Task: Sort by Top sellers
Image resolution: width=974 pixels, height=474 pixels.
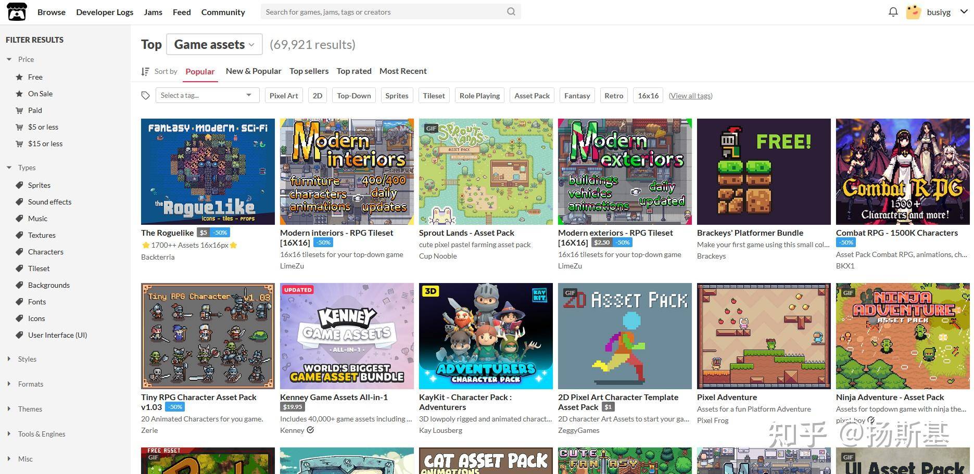Action: (309, 71)
